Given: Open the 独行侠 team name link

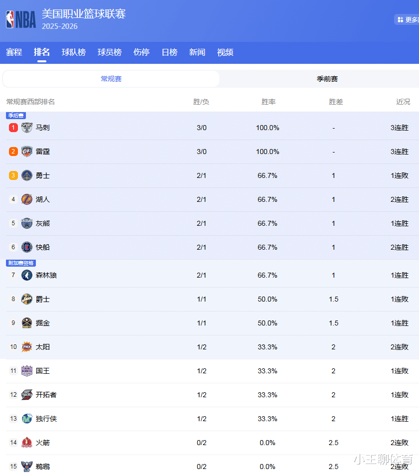Looking at the screenshot, I should click(46, 419).
